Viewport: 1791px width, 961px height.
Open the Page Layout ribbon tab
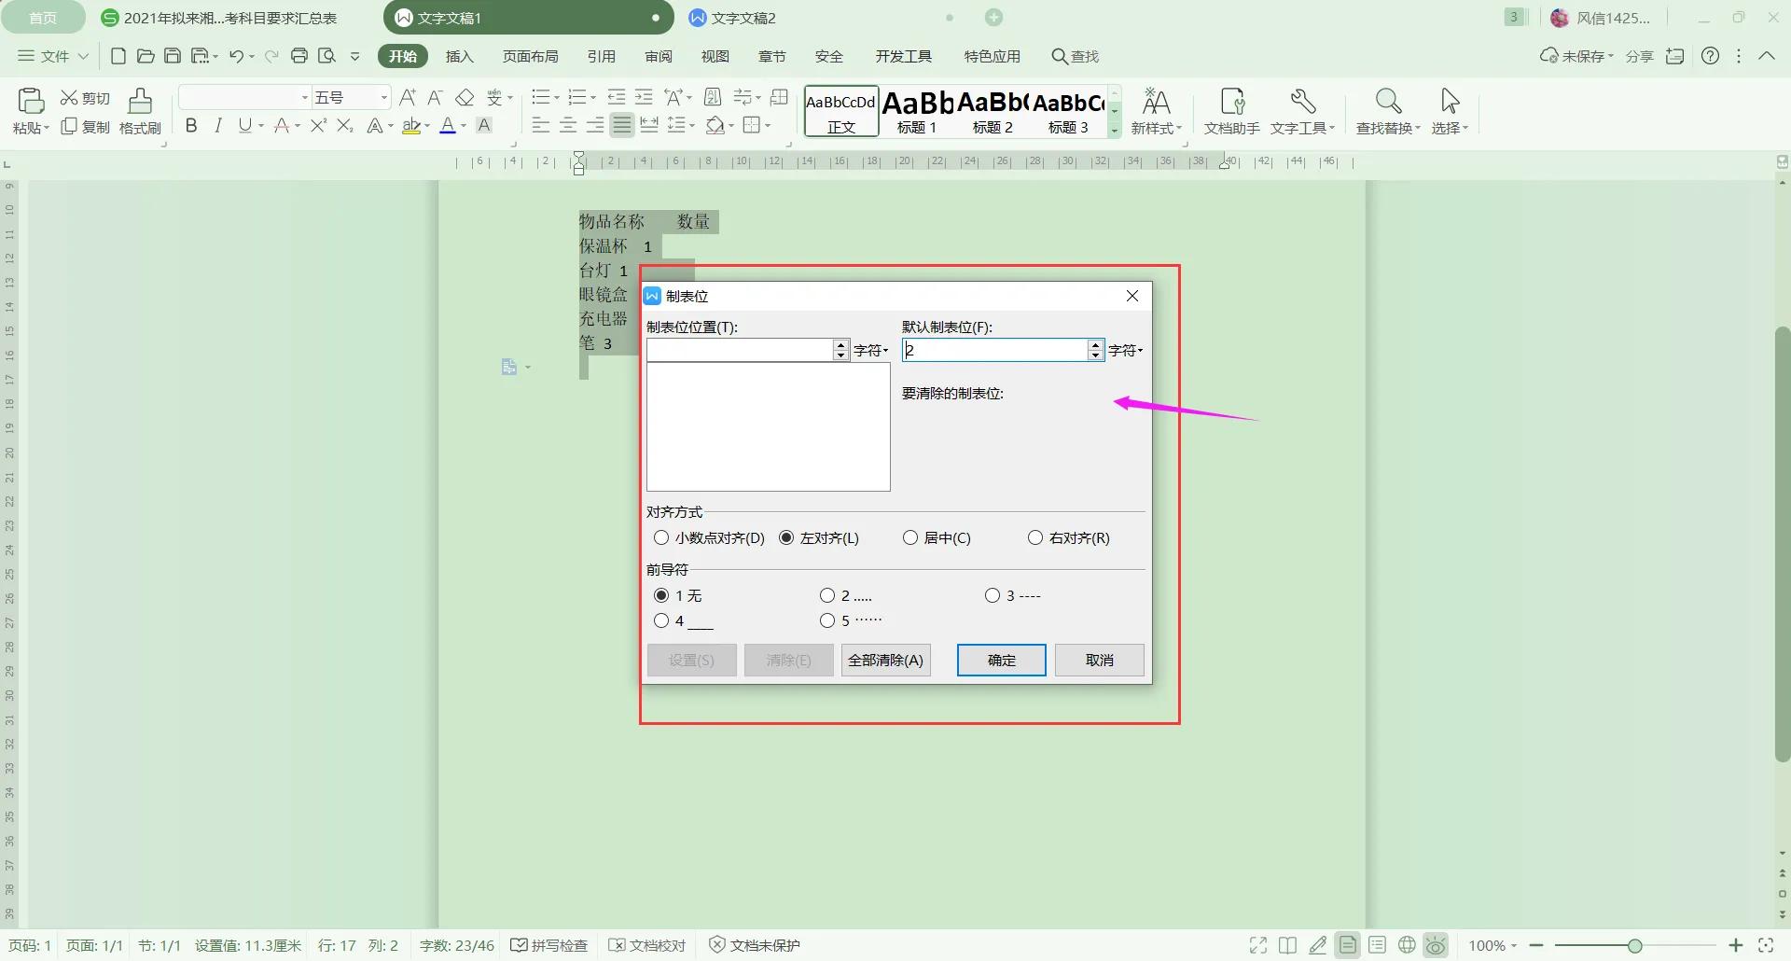(530, 56)
